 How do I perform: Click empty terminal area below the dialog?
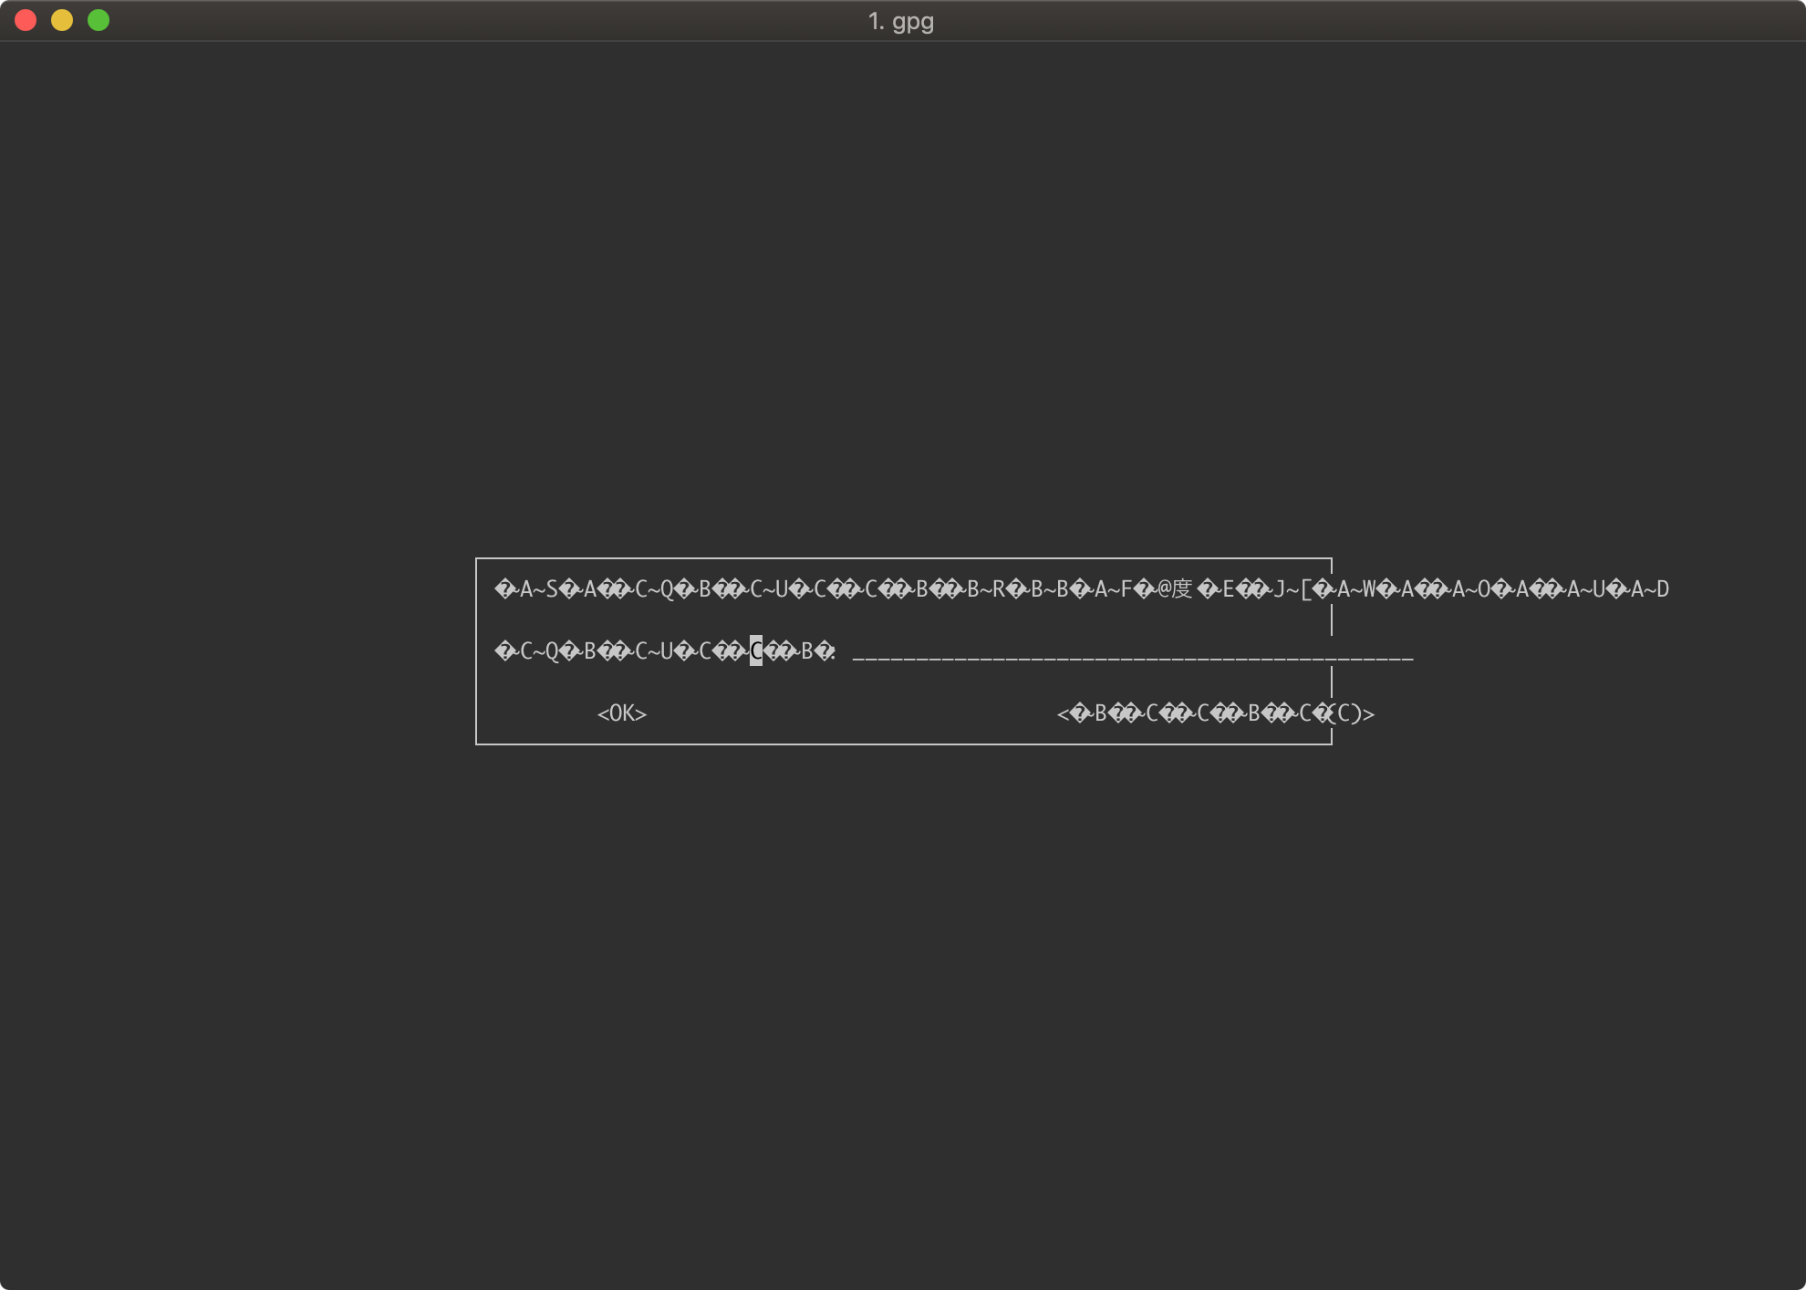point(903,1004)
